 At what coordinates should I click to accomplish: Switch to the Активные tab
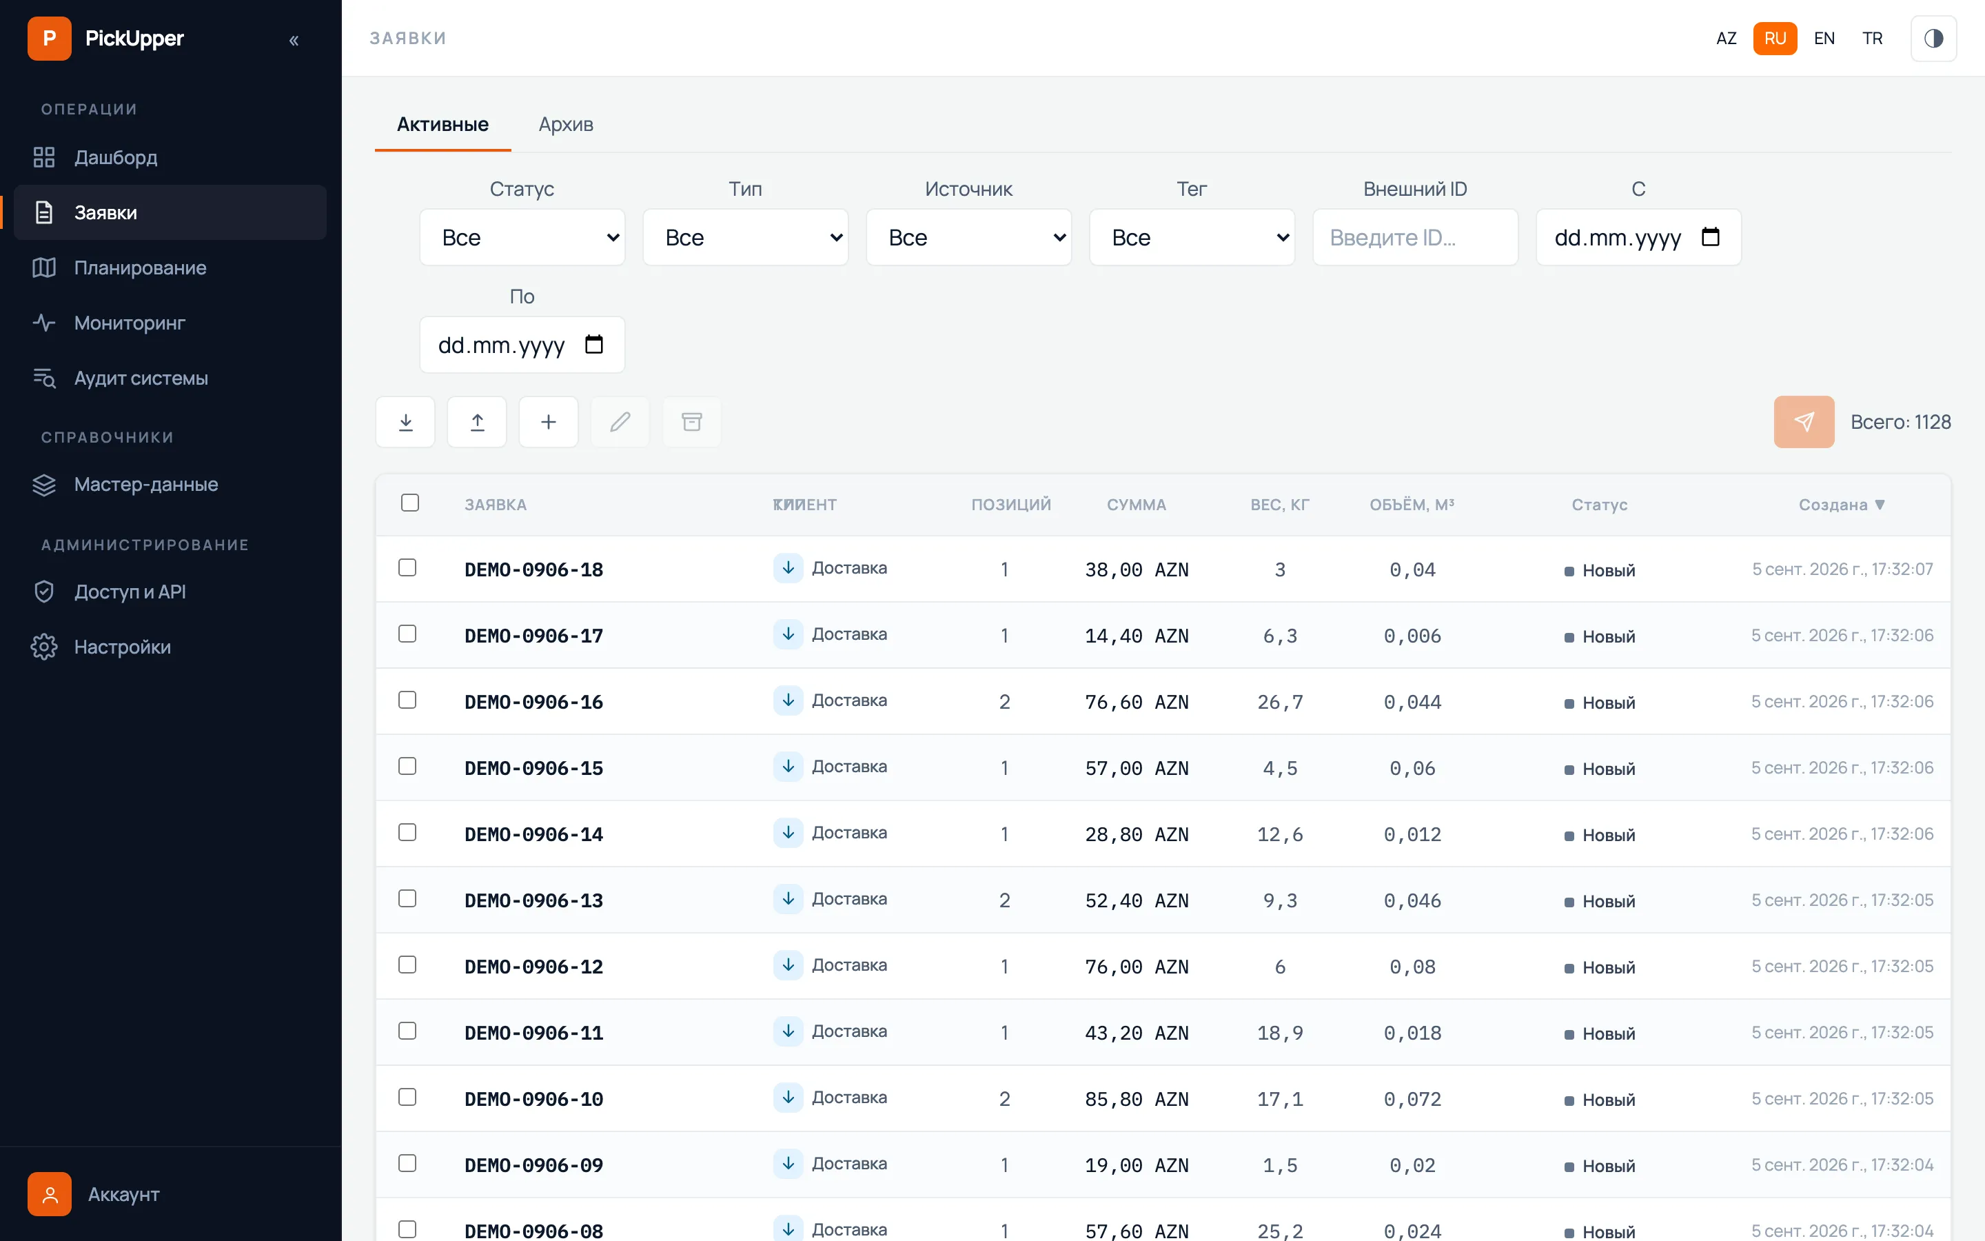pos(443,125)
